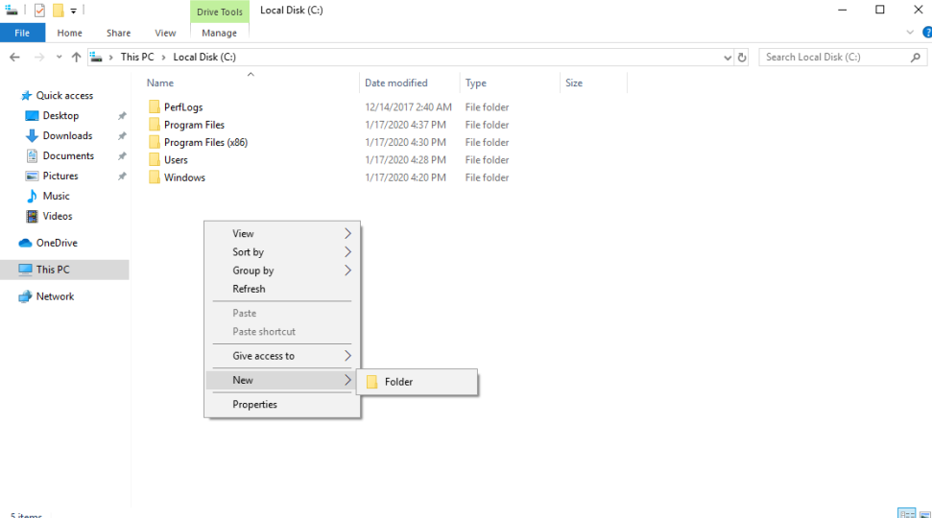Select the OneDrive cloud icon in sidebar
Screen dimensions: 932x518
26,244
